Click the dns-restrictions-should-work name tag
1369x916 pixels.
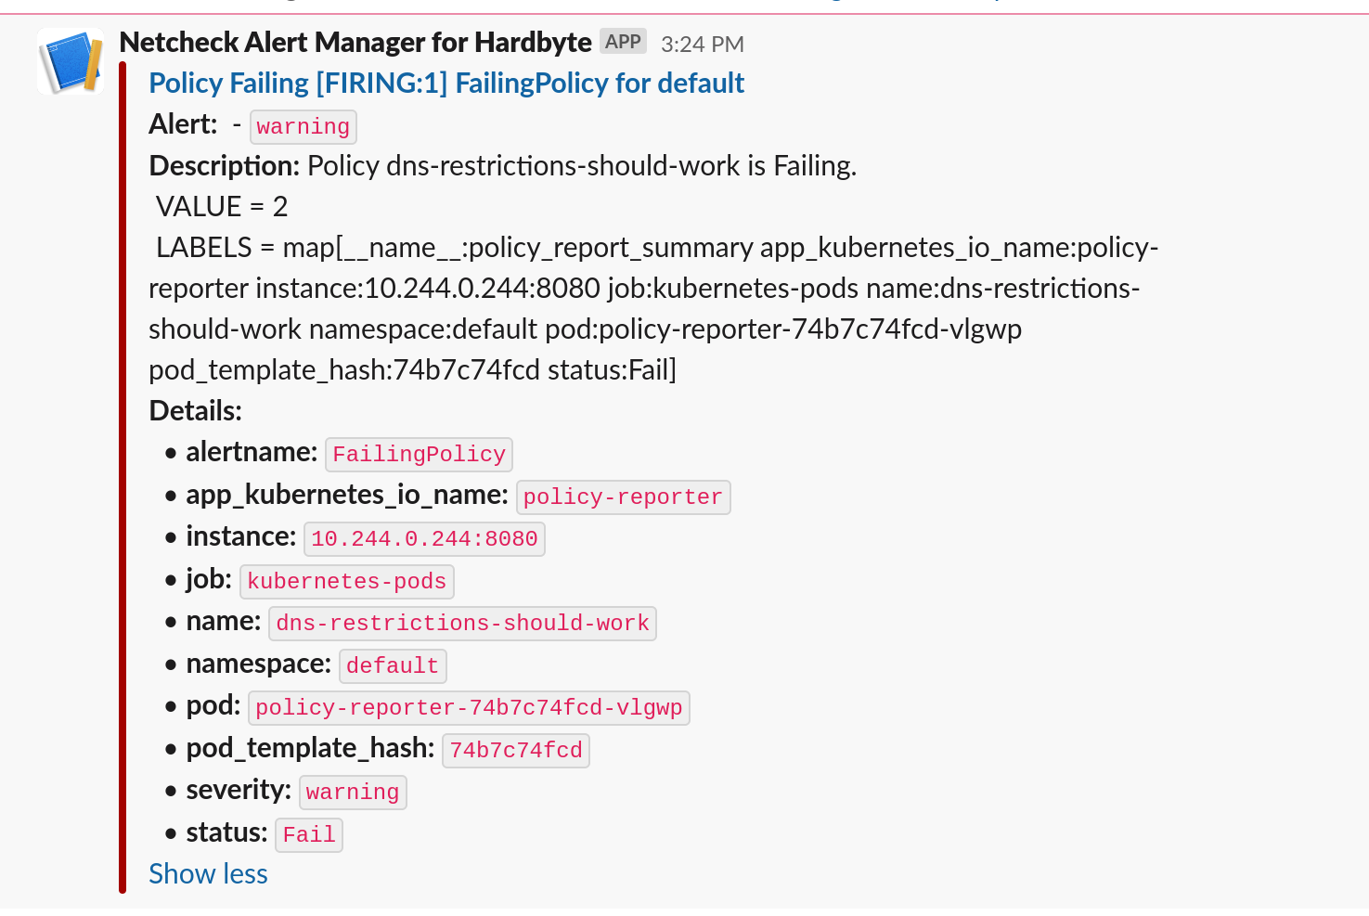462,624
